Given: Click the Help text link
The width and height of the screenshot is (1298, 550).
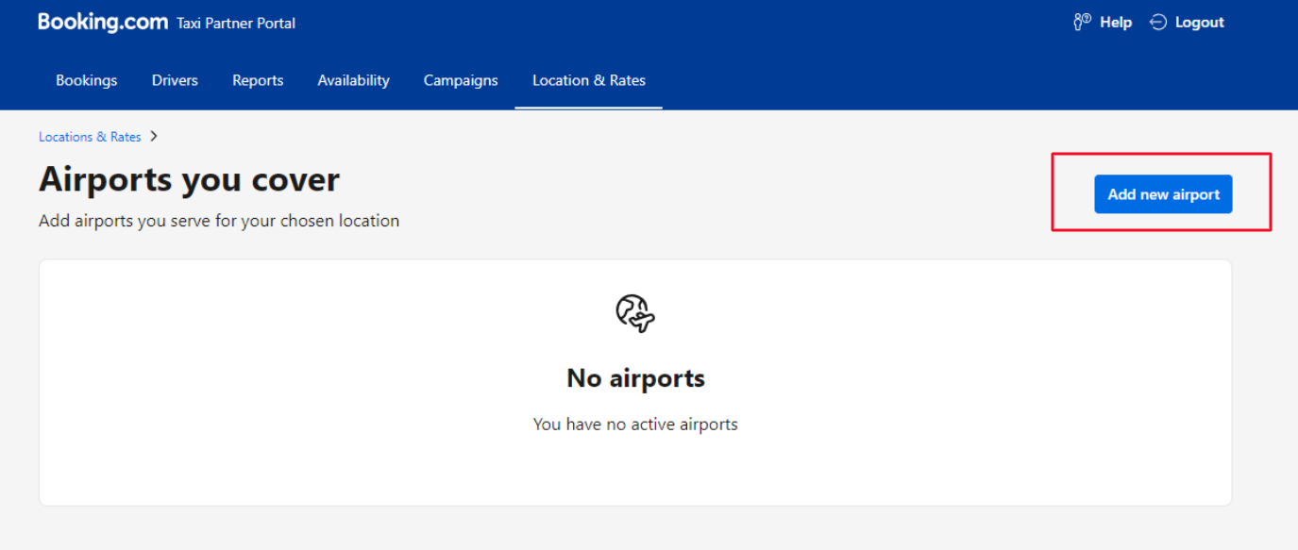Looking at the screenshot, I should click(1116, 23).
